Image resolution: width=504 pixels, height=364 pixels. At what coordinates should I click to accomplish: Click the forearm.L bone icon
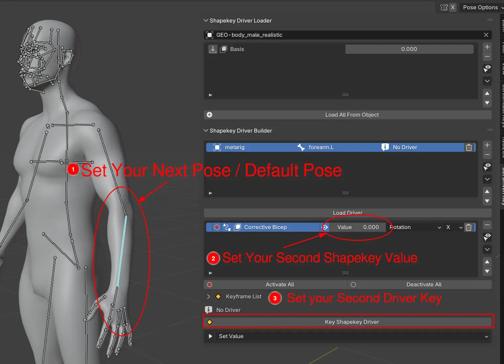301,147
